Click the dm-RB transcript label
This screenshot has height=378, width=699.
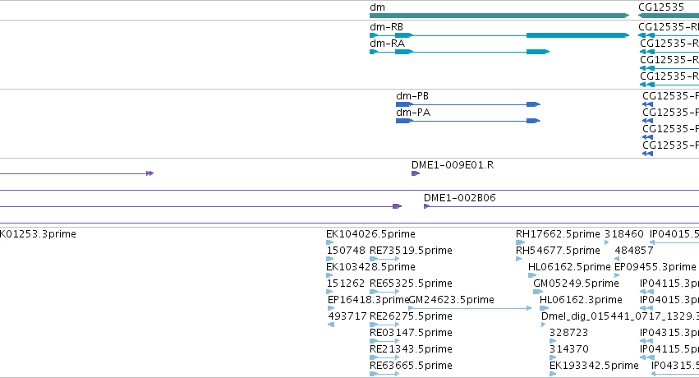pos(386,27)
